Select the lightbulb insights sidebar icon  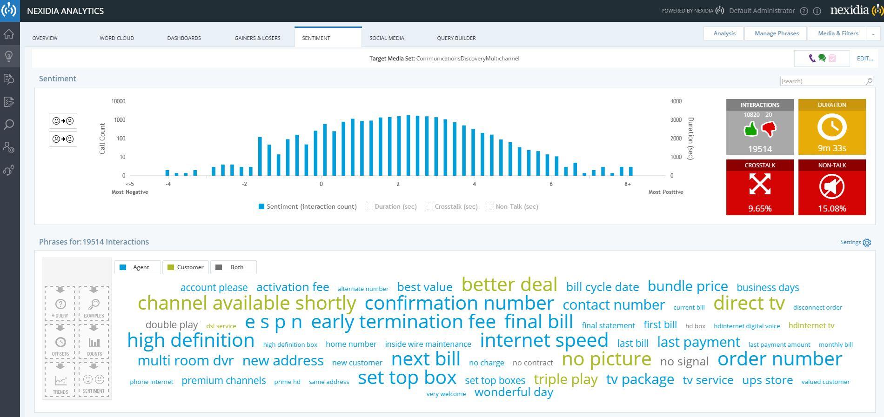[x=9, y=56]
